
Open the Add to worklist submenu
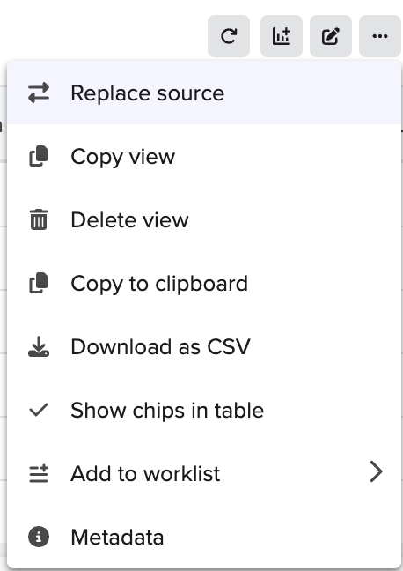[x=204, y=473]
